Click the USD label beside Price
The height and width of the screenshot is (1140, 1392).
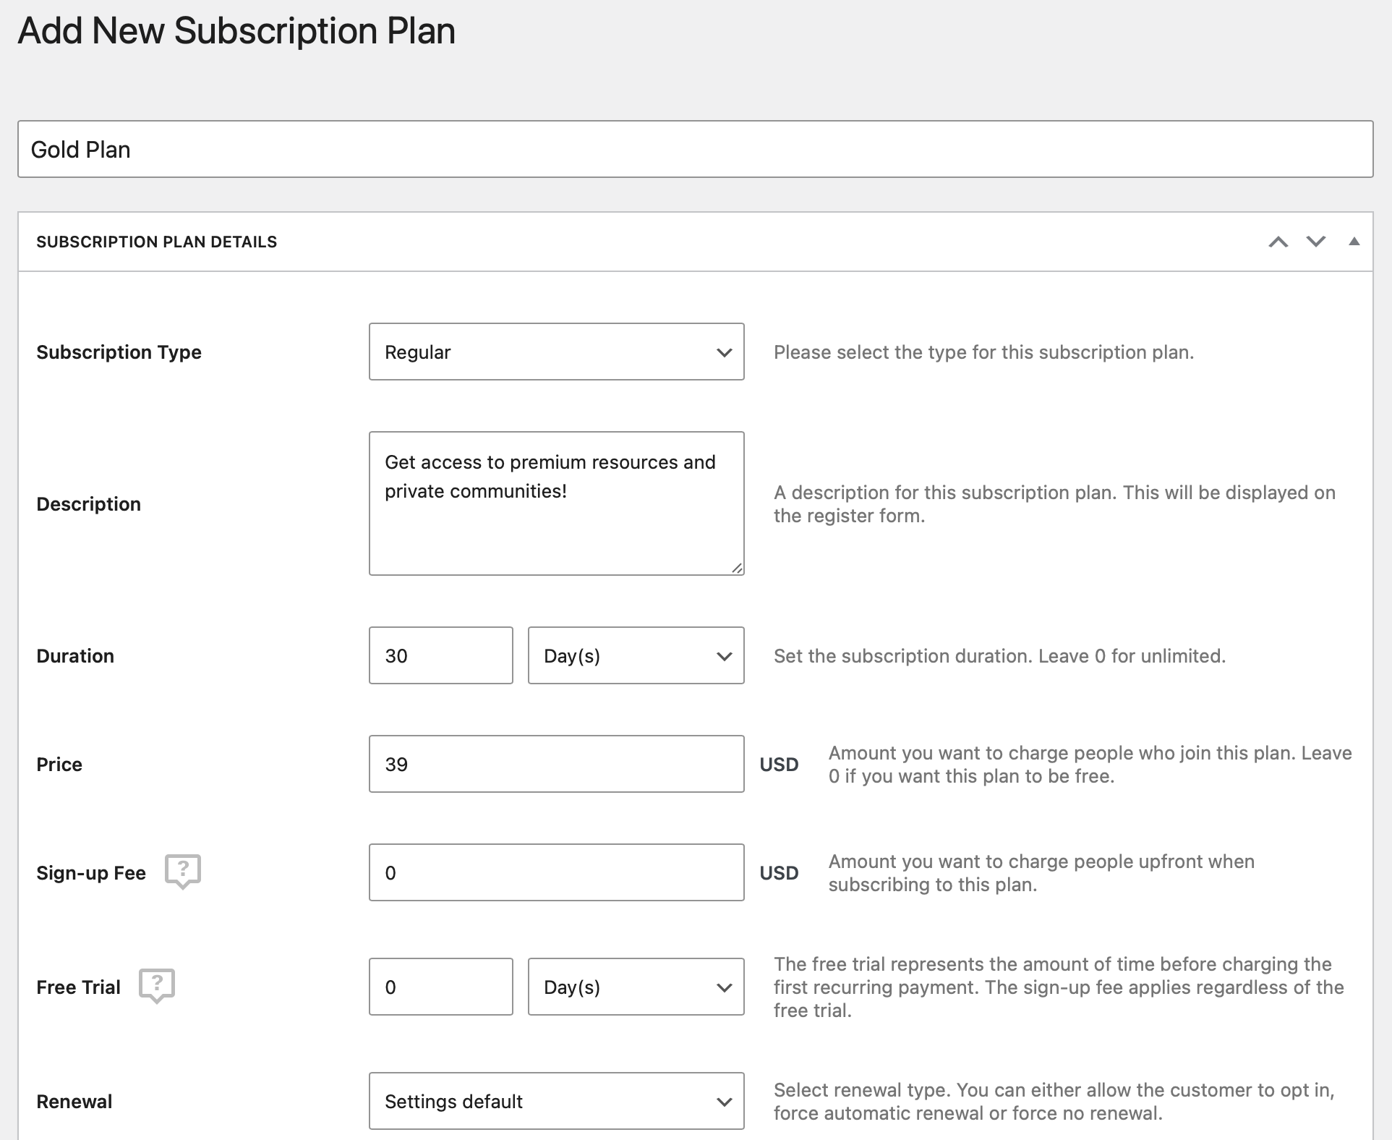(x=779, y=765)
